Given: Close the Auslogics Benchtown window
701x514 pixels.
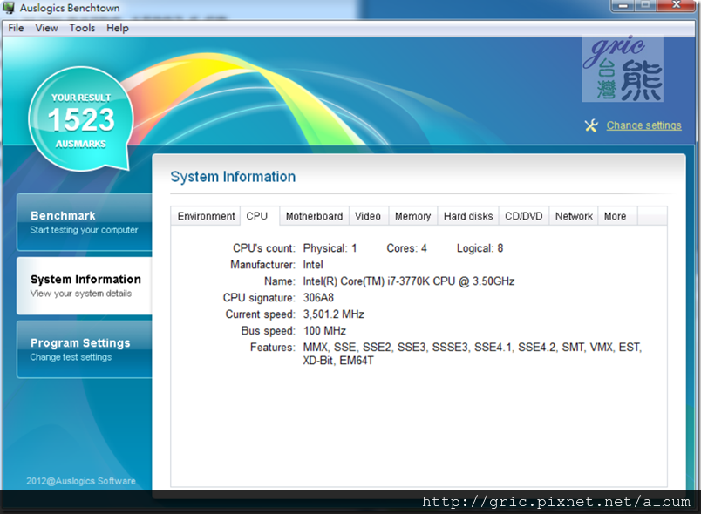Looking at the screenshot, I should point(677,6).
